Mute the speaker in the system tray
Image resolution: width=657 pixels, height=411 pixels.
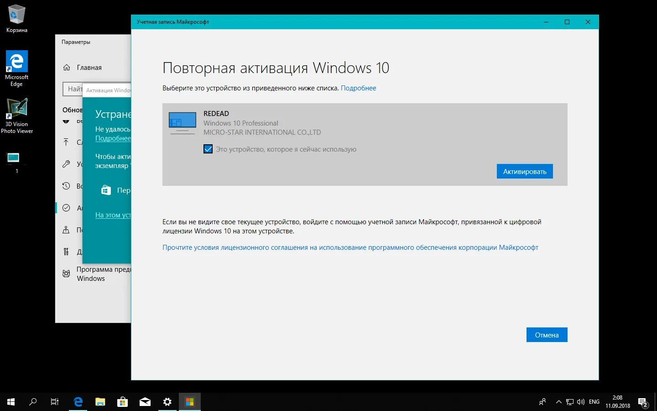[580, 401]
